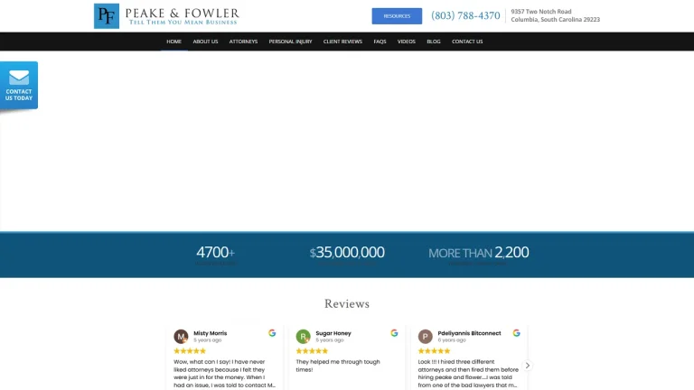694x390 pixels.
Task: Open the Personal Injury menu
Action: point(290,42)
